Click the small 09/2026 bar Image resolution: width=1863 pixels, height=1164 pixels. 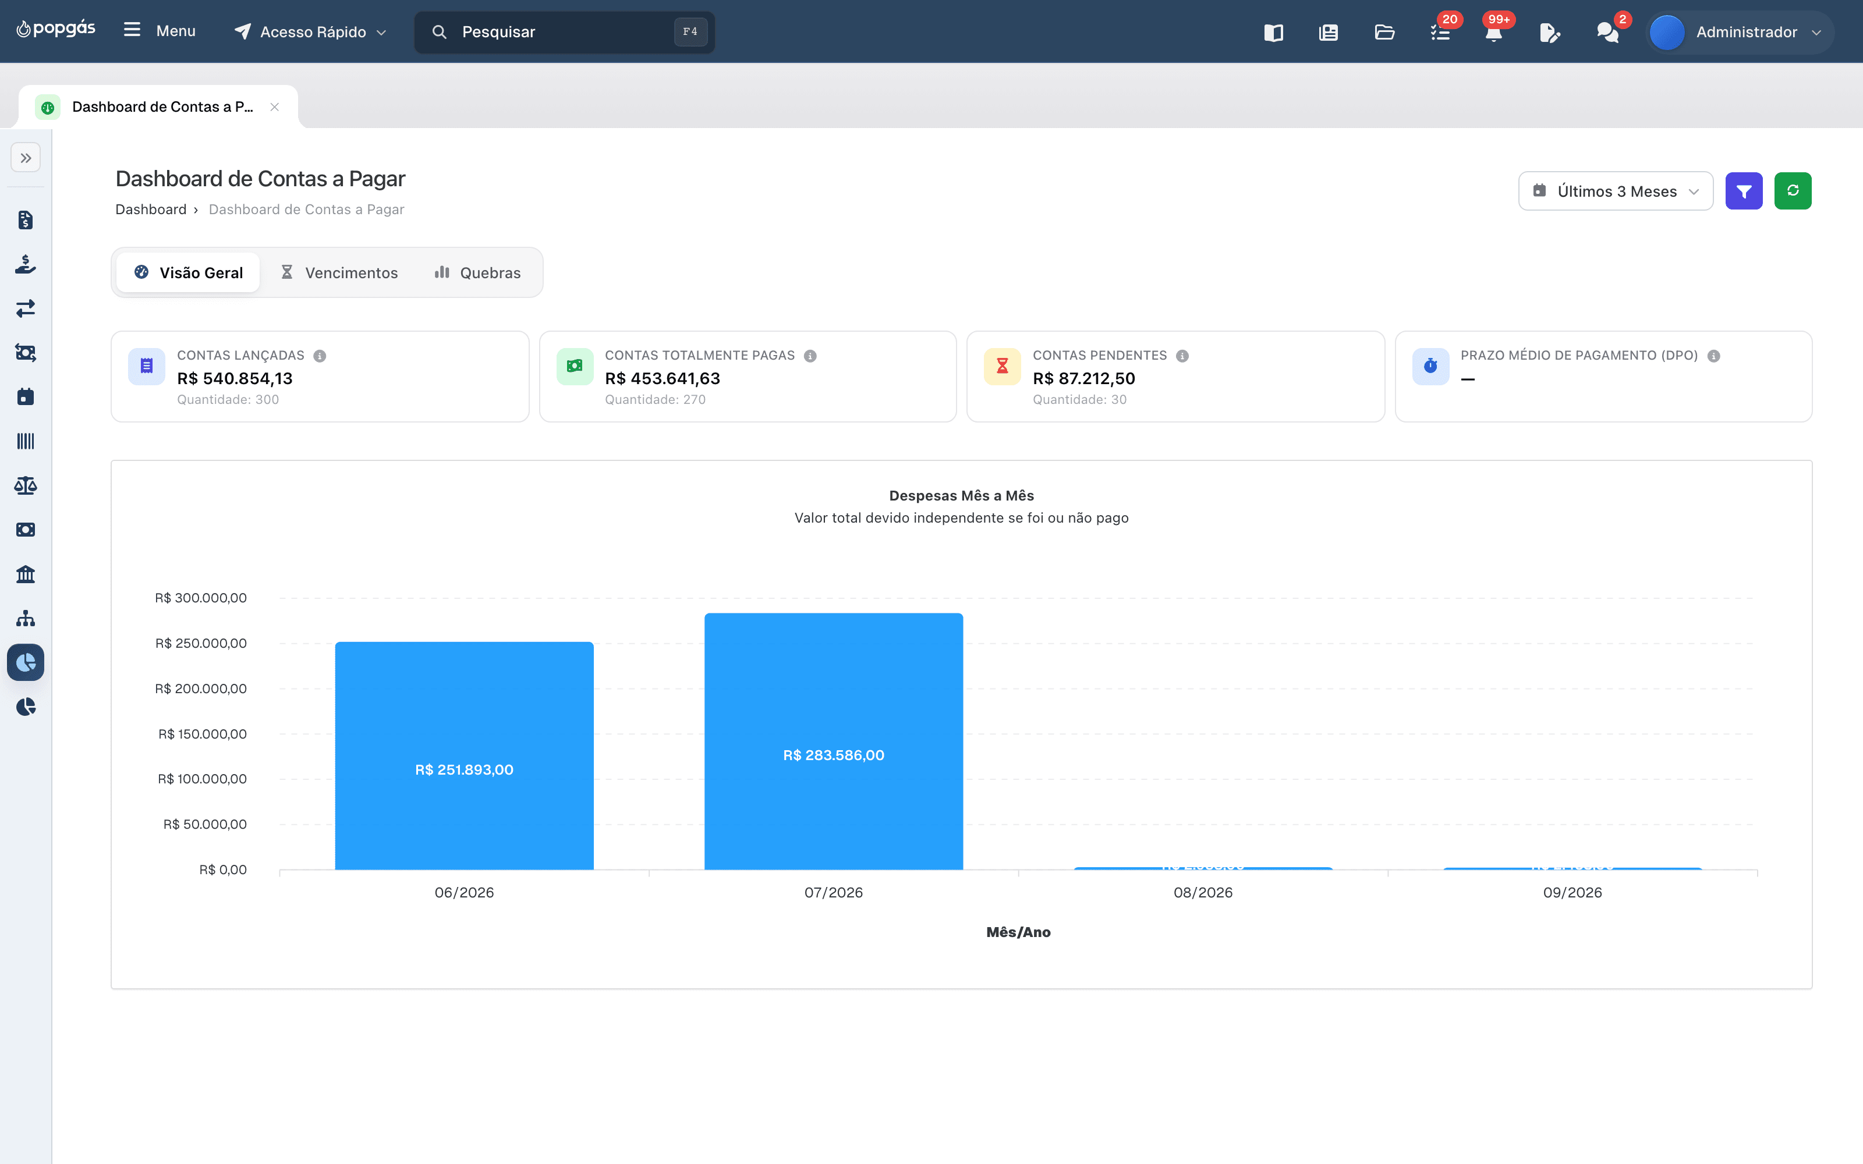pyautogui.click(x=1572, y=868)
